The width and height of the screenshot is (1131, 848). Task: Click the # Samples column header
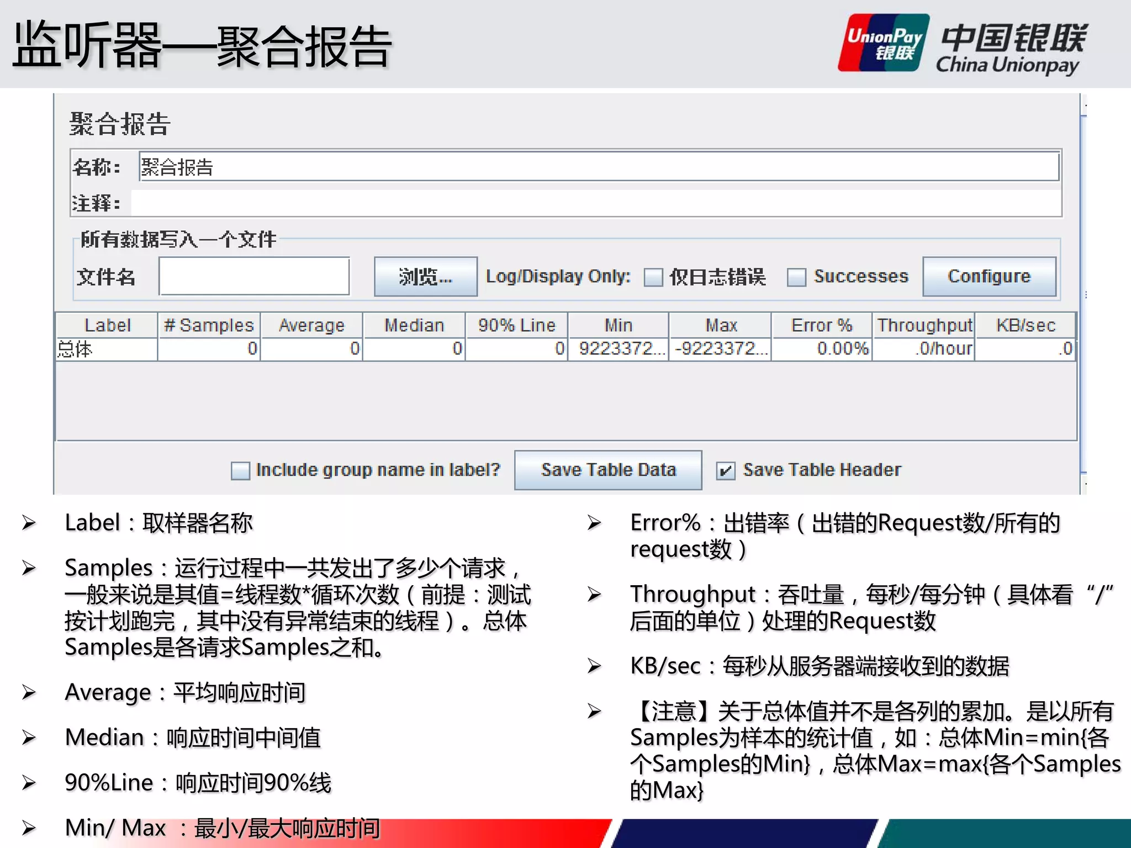coord(209,325)
